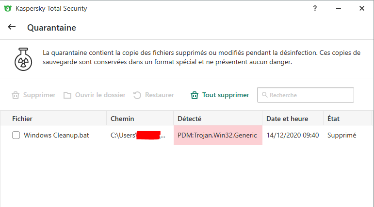The image size is (374, 207).
Task: Click the quarantine flask biohazard icon
Action: pos(23,57)
